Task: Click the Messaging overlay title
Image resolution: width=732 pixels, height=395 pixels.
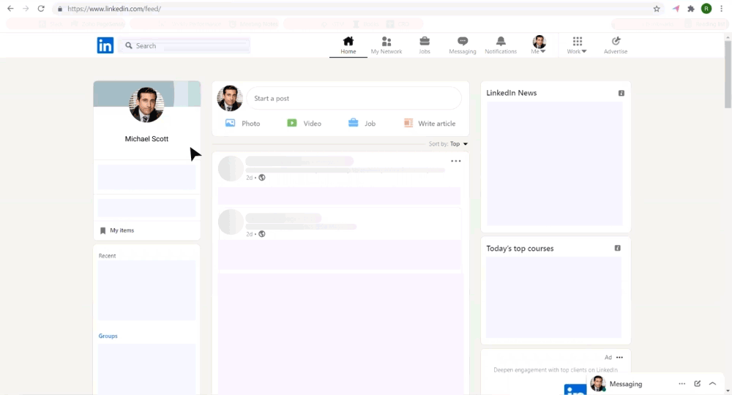Action: point(626,384)
